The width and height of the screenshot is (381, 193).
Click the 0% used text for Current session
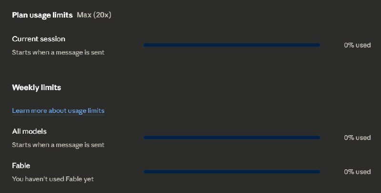pos(357,45)
